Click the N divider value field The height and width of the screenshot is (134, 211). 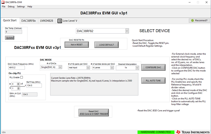tap(14, 88)
